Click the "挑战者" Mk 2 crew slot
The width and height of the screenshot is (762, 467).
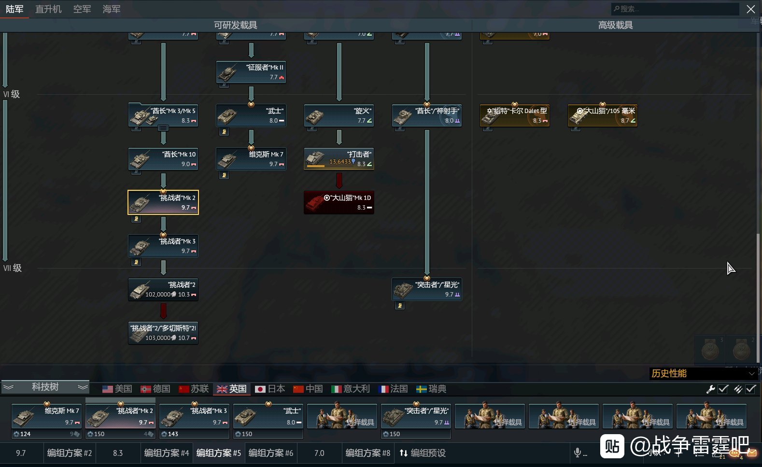(120, 416)
